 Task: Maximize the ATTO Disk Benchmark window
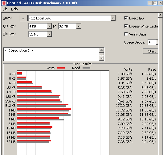(x=155, y=3)
